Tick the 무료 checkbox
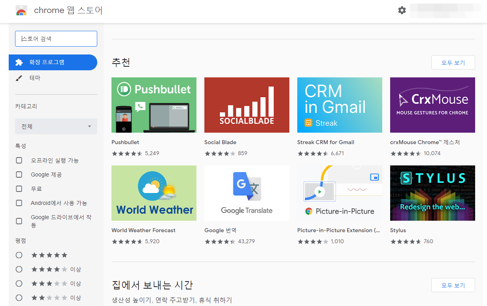The image size is (487, 306). coord(19,189)
